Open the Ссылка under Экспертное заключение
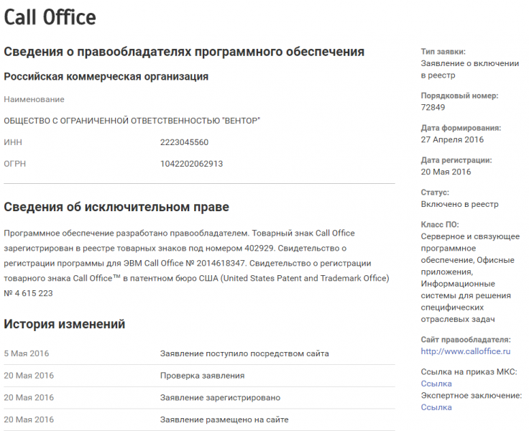This screenshot has width=529, height=431. point(436,407)
